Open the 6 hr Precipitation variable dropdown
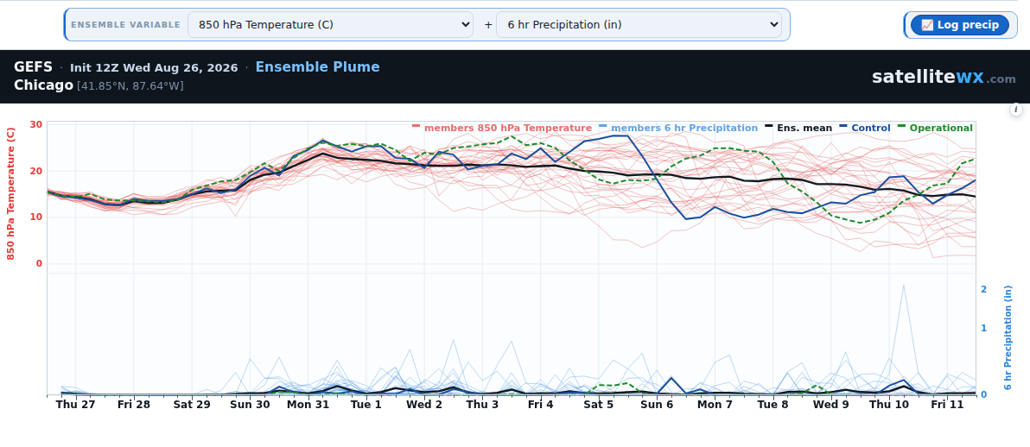The width and height of the screenshot is (1030, 447). [639, 25]
